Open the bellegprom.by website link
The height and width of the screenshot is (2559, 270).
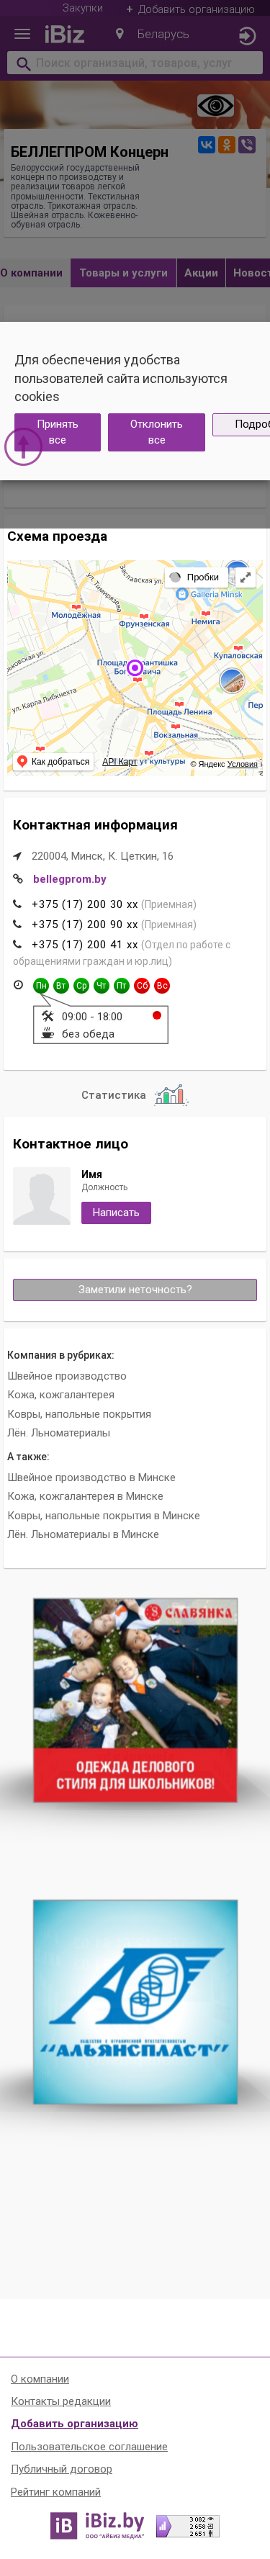pyautogui.click(x=70, y=879)
